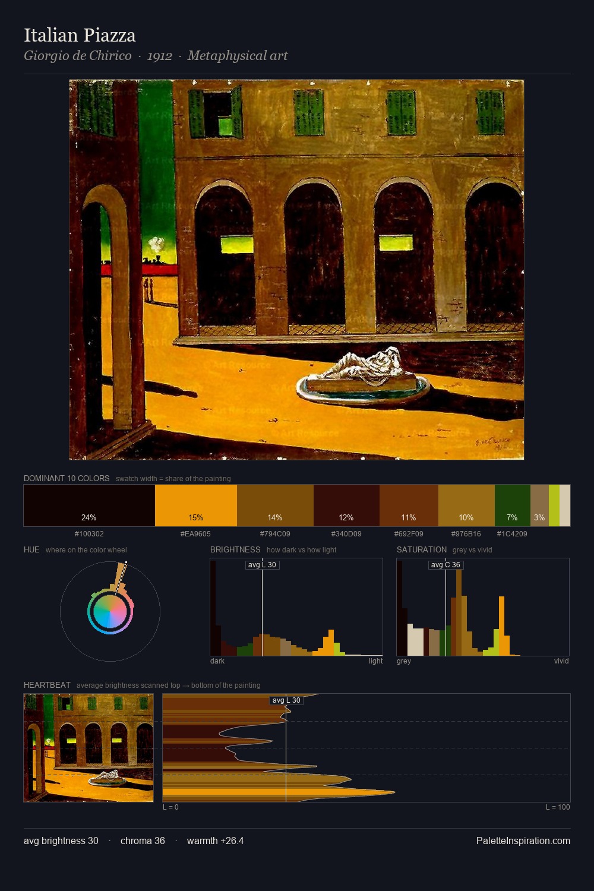Pick the orange 15% color swatch

click(x=196, y=505)
